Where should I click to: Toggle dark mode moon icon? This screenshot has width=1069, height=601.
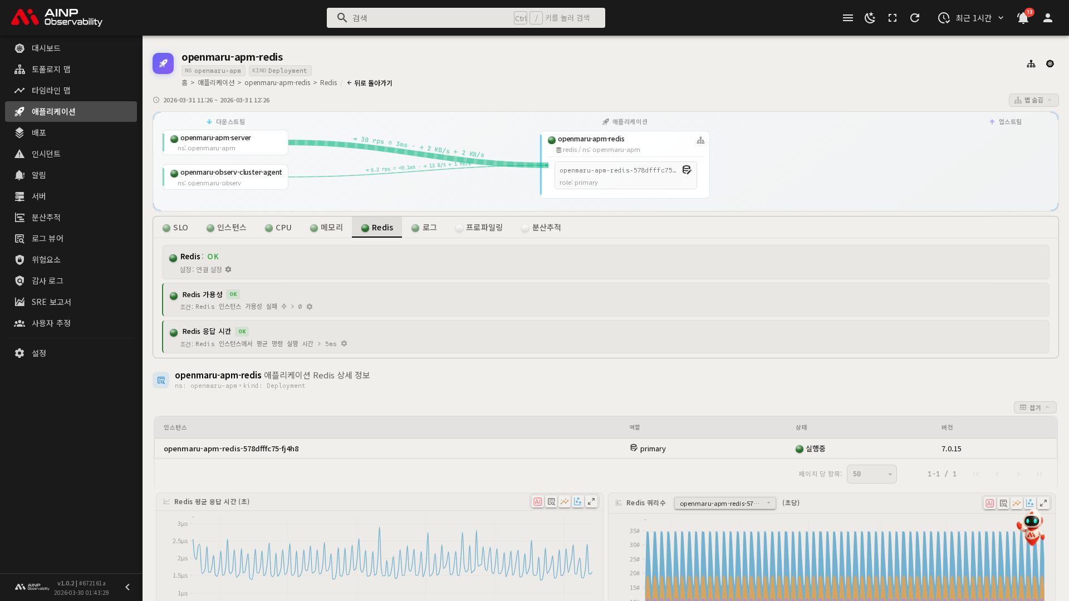click(x=870, y=18)
